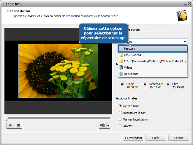Select the 'Reproduire le son' radio button
Image resolution: width=193 pixels, height=145 pixels.
click(x=120, y=113)
